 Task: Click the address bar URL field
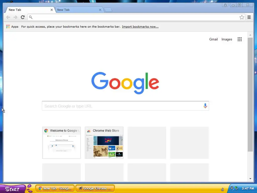coord(136,17)
